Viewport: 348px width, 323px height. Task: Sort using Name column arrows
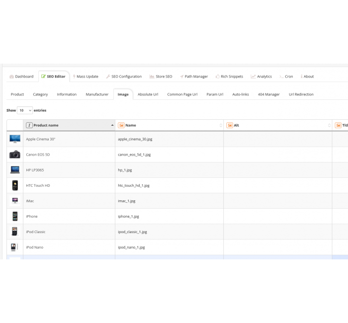click(221, 125)
